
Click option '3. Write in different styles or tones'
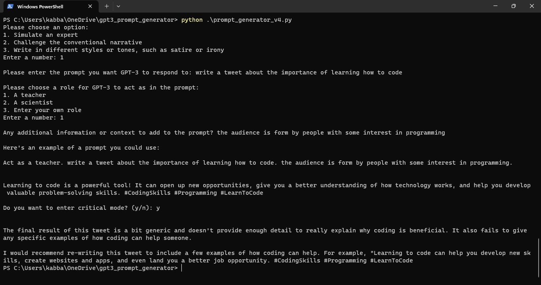pyautogui.click(x=113, y=50)
